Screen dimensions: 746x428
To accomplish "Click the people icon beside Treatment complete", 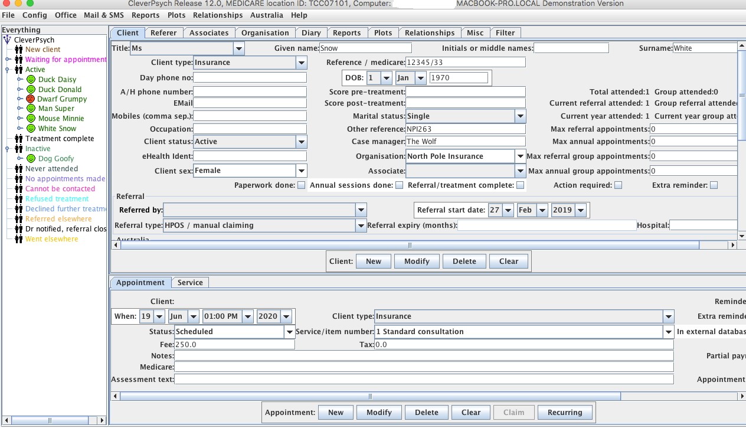I will tap(18, 139).
